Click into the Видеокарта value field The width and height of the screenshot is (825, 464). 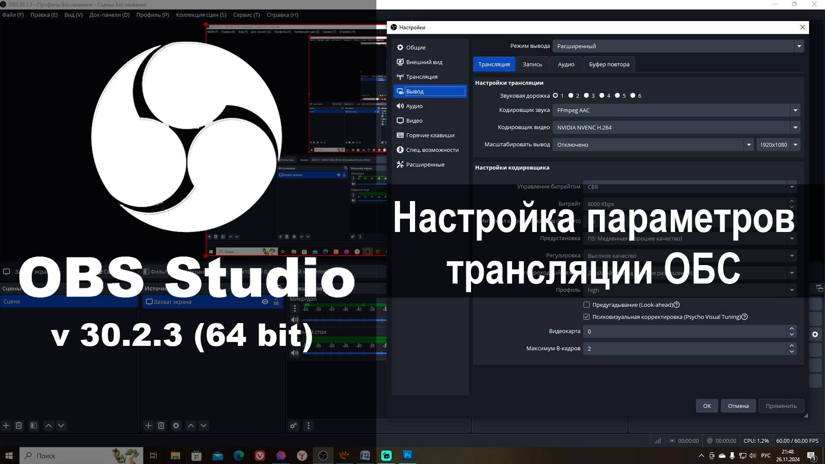click(x=683, y=332)
